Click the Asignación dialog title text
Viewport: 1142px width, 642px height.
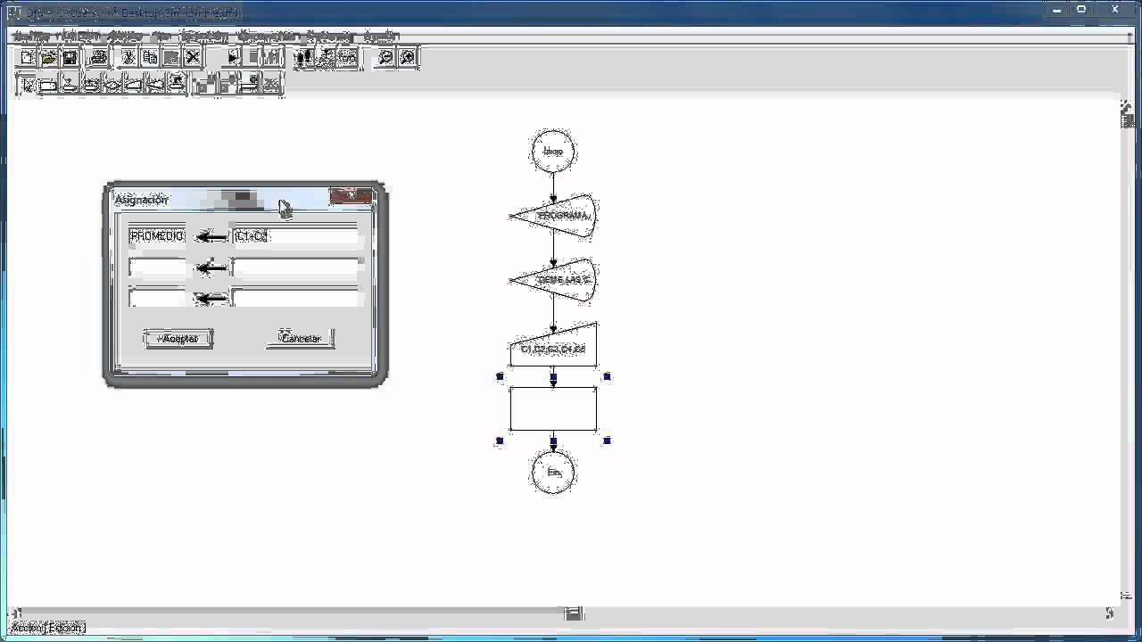[x=141, y=200]
